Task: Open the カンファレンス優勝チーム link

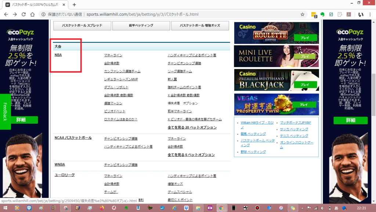Action: [x=122, y=71]
